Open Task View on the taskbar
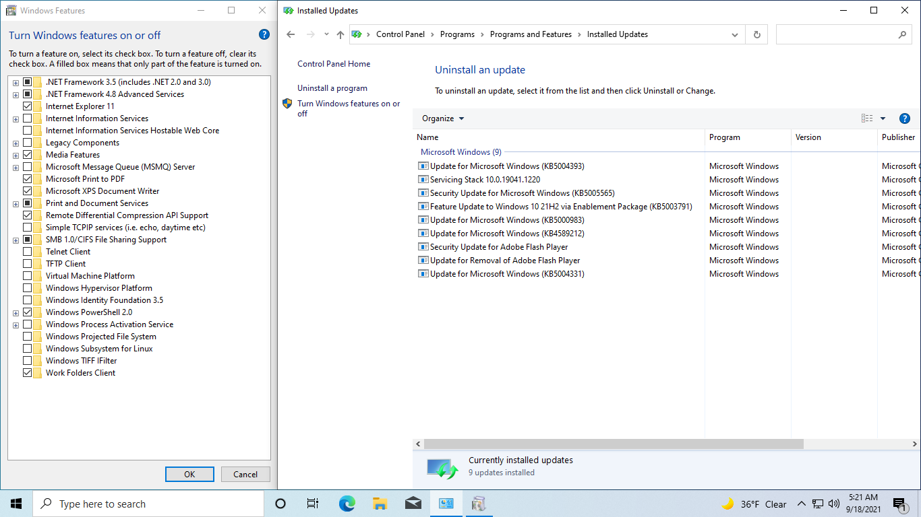The height and width of the screenshot is (517, 921). [313, 504]
